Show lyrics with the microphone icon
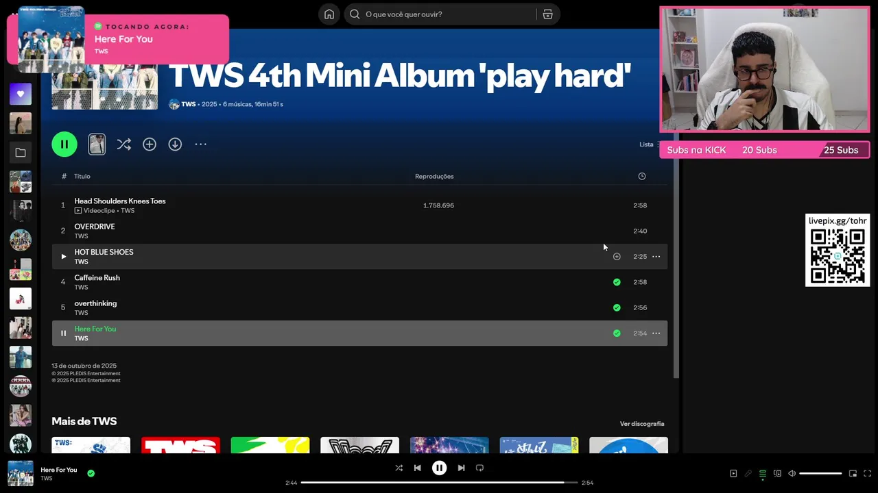 (748, 473)
